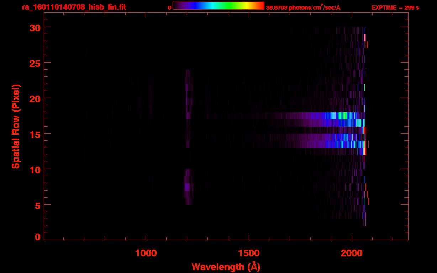
Task: Click the y-axis tick label 20
Action: [x=35, y=98]
